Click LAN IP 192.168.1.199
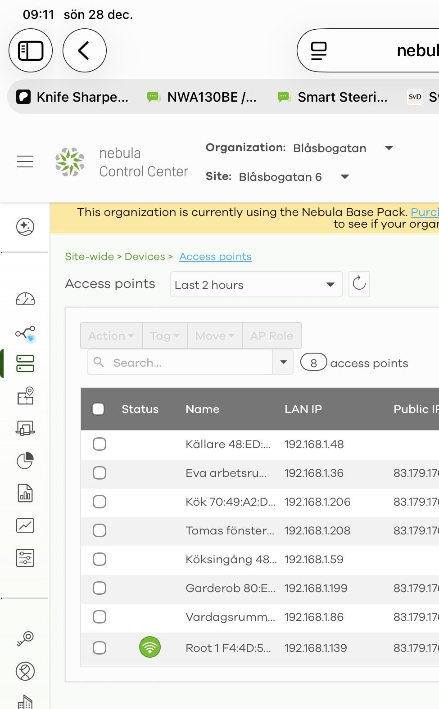Viewport: 439px width, 709px height. click(x=316, y=588)
